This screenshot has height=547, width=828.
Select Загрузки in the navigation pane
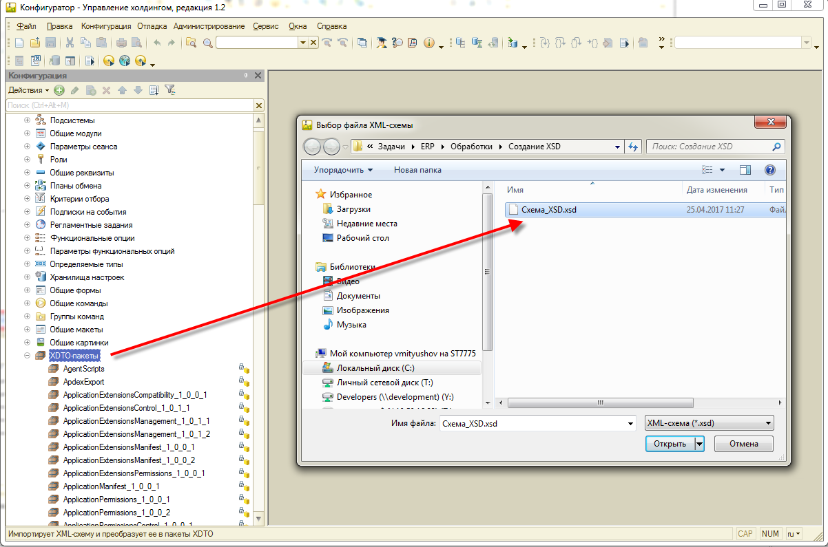click(x=354, y=208)
